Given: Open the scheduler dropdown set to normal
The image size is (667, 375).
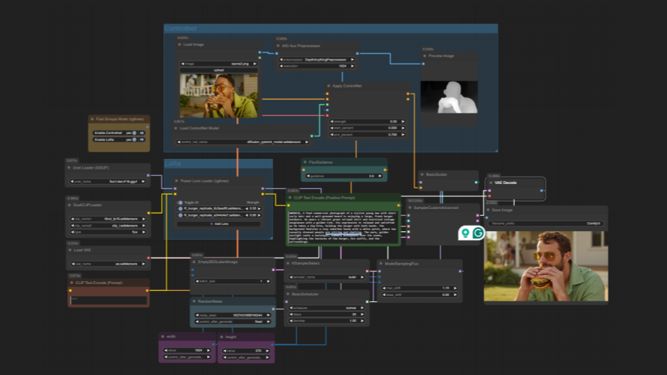Looking at the screenshot, I should [327, 306].
